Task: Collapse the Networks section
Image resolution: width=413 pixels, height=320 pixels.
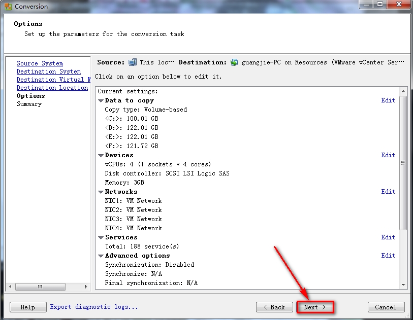Action: (x=101, y=192)
